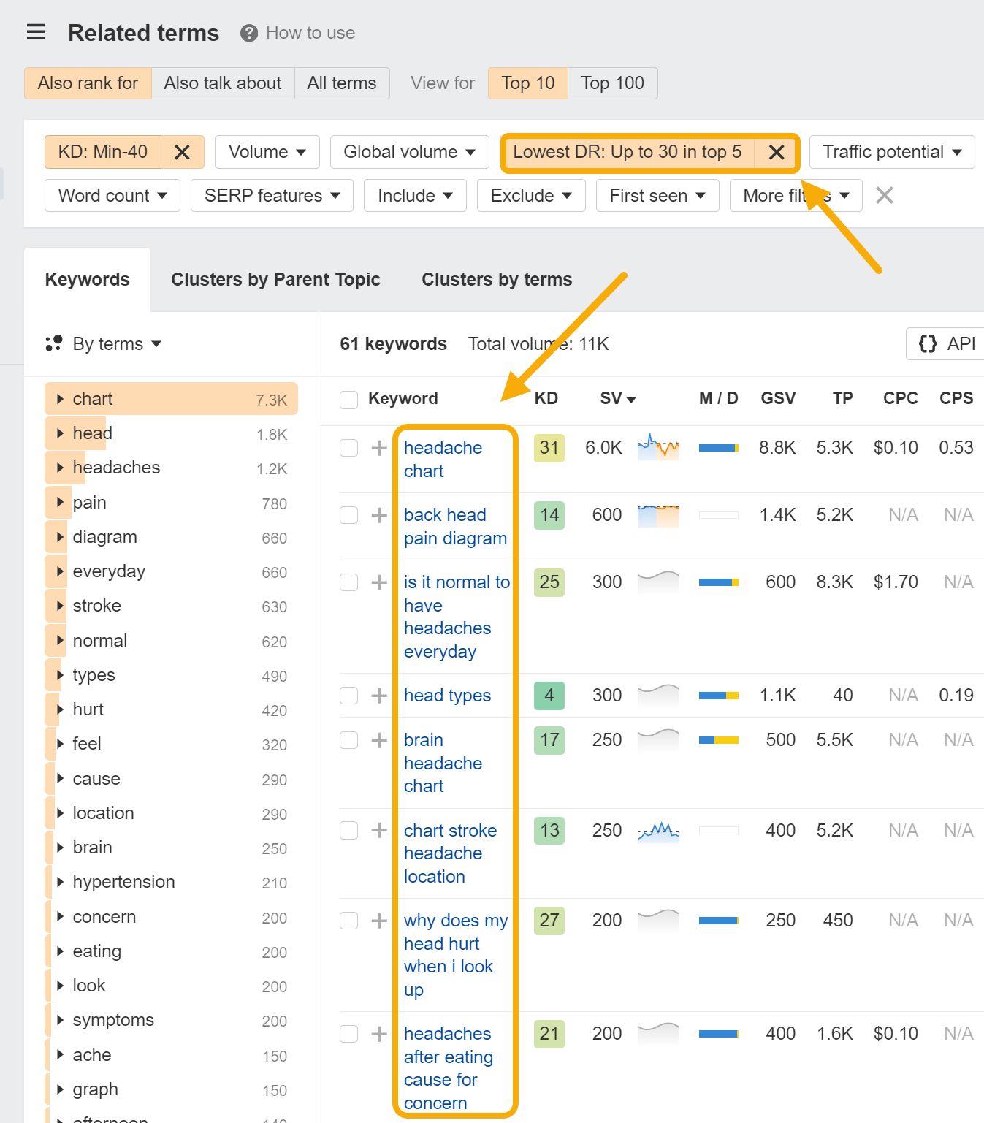This screenshot has width=984, height=1123.
Task: Check the 'brain headache chart' checkbox
Action: point(348,739)
